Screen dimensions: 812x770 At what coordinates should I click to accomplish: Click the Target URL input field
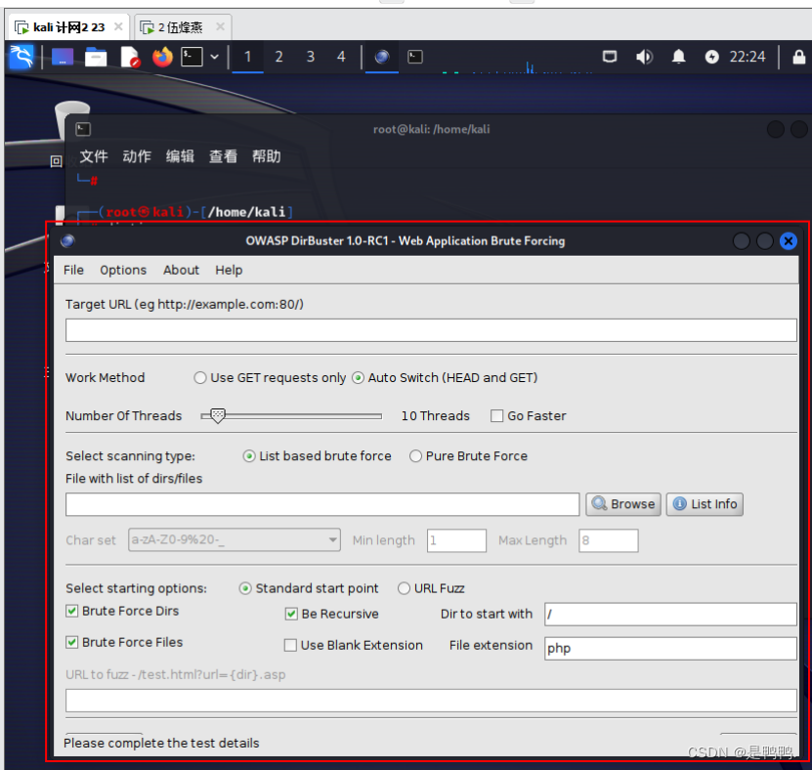pyautogui.click(x=431, y=330)
